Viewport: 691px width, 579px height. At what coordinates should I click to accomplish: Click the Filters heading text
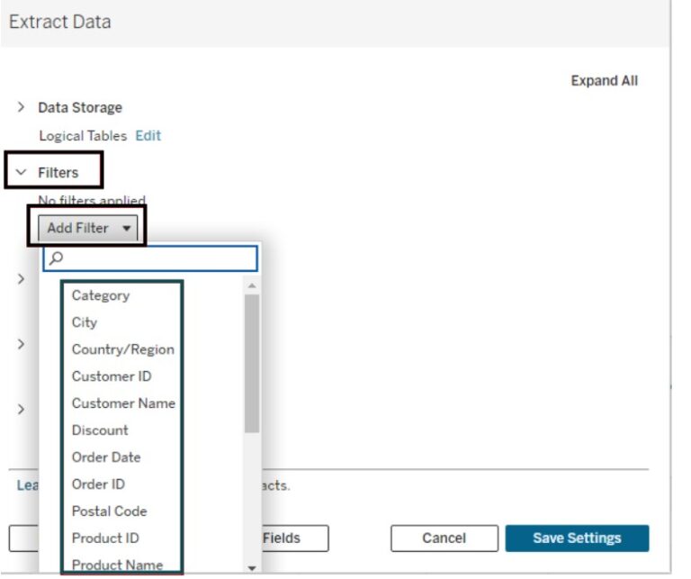pyautogui.click(x=58, y=172)
